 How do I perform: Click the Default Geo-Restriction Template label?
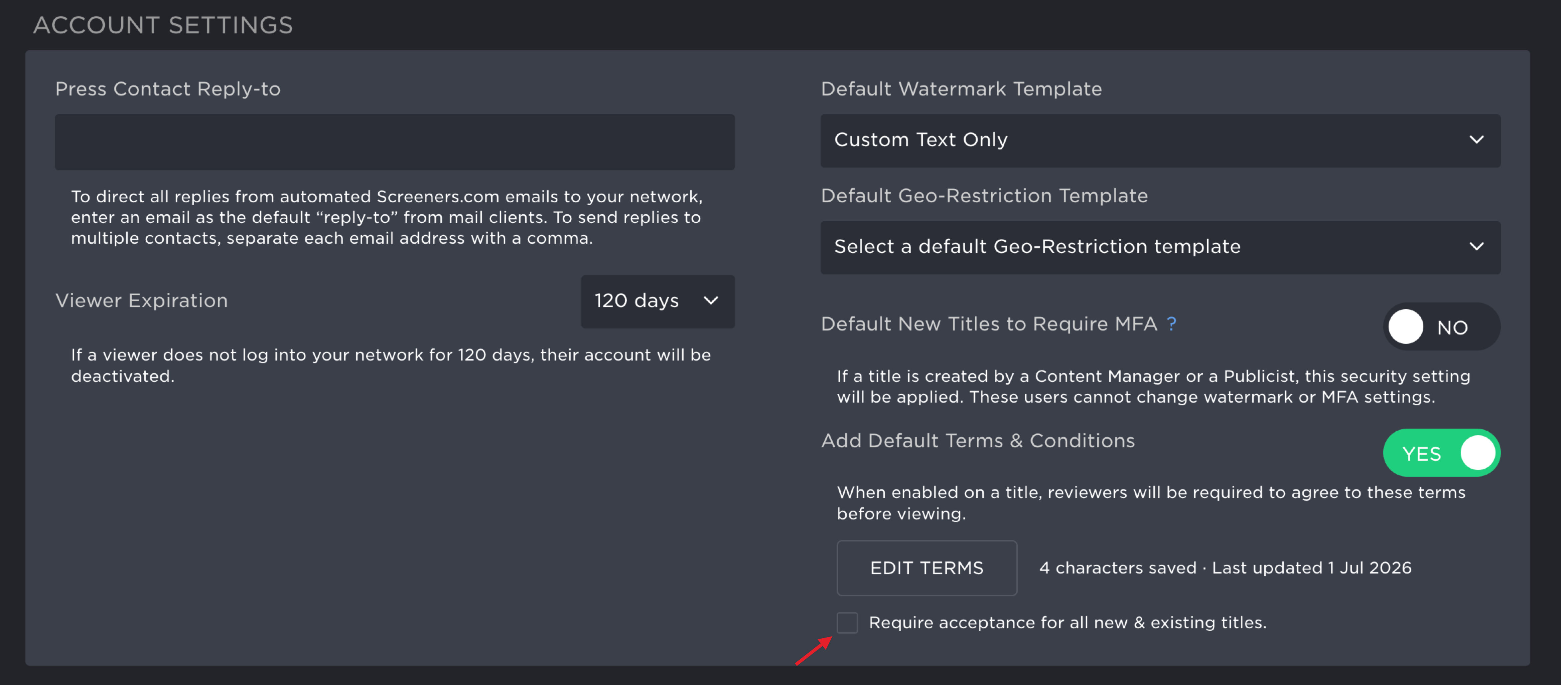pos(984,196)
